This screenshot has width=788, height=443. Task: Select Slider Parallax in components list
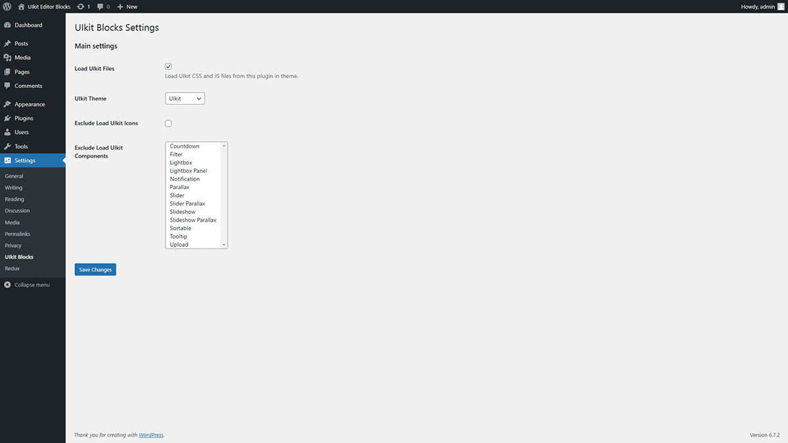[194, 203]
